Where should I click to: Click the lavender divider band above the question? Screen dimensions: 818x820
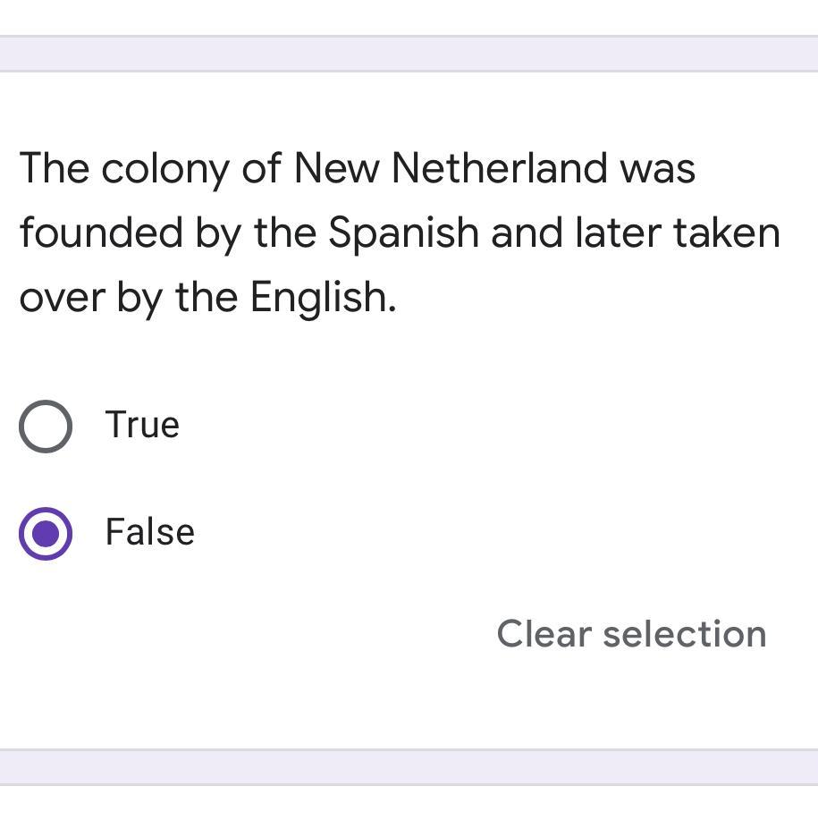click(409, 54)
